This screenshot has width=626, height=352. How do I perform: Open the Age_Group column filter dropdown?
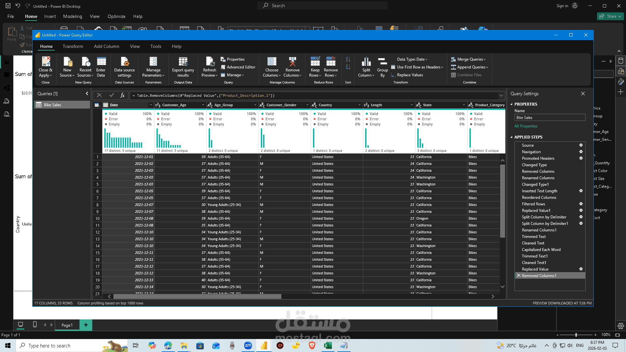(255, 105)
